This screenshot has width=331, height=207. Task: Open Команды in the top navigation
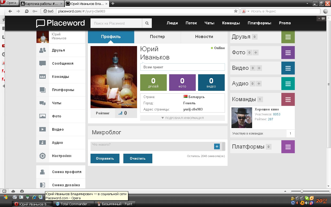pyautogui.click(x=231, y=23)
